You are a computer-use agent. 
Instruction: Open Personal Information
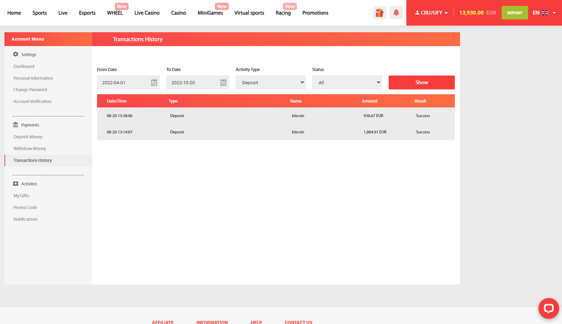[33, 78]
